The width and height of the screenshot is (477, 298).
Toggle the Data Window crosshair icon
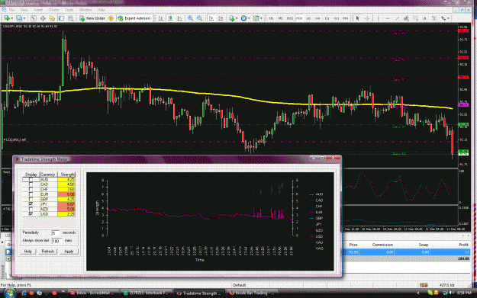point(43,18)
